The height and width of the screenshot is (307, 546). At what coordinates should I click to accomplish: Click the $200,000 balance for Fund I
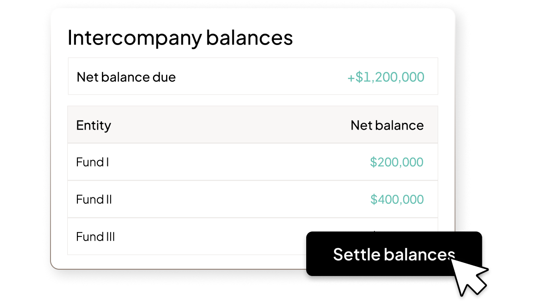click(x=396, y=162)
